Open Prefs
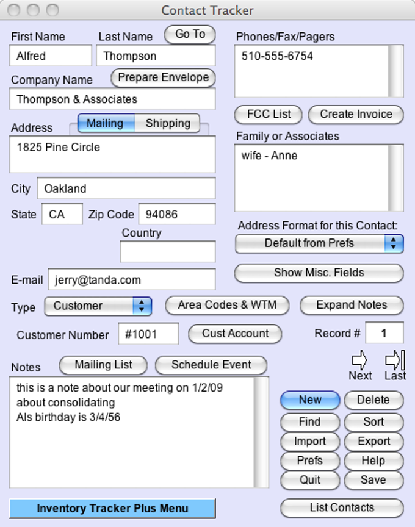Image resolution: width=415 pixels, height=527 pixels. 310,461
